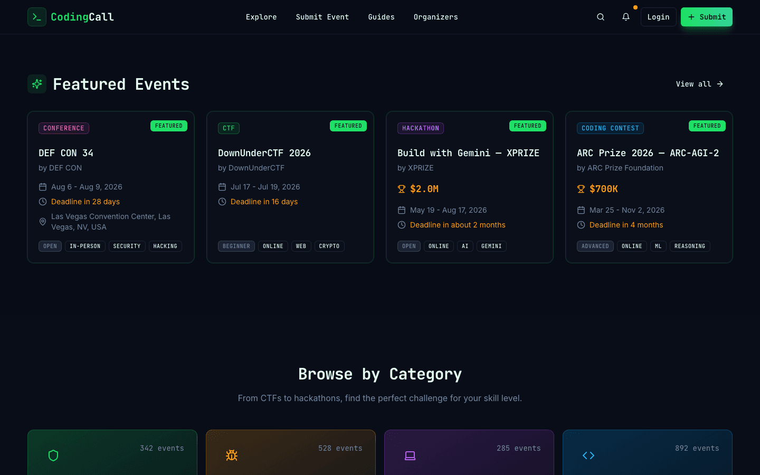Image resolution: width=760 pixels, height=475 pixels.
Task: Click the SECURITY tag
Action: tap(127, 246)
